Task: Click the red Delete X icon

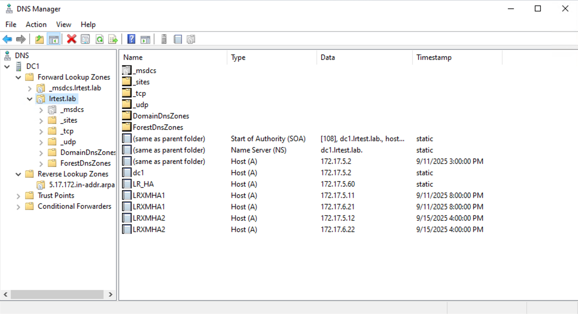Action: coord(72,39)
